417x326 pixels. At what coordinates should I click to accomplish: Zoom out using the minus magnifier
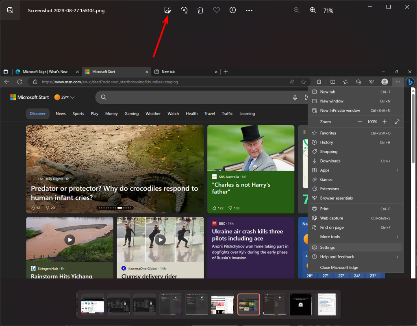point(297,10)
